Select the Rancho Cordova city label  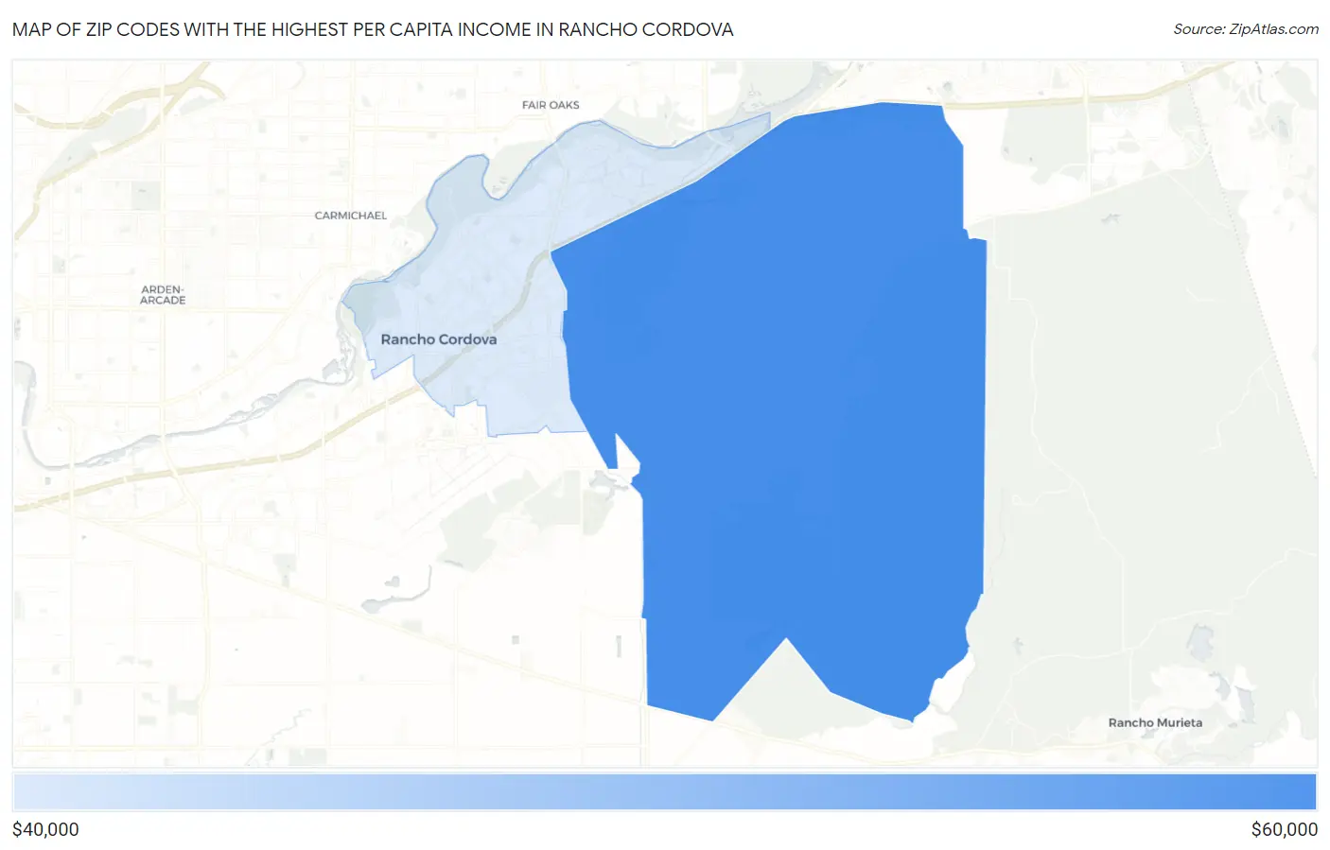(439, 339)
